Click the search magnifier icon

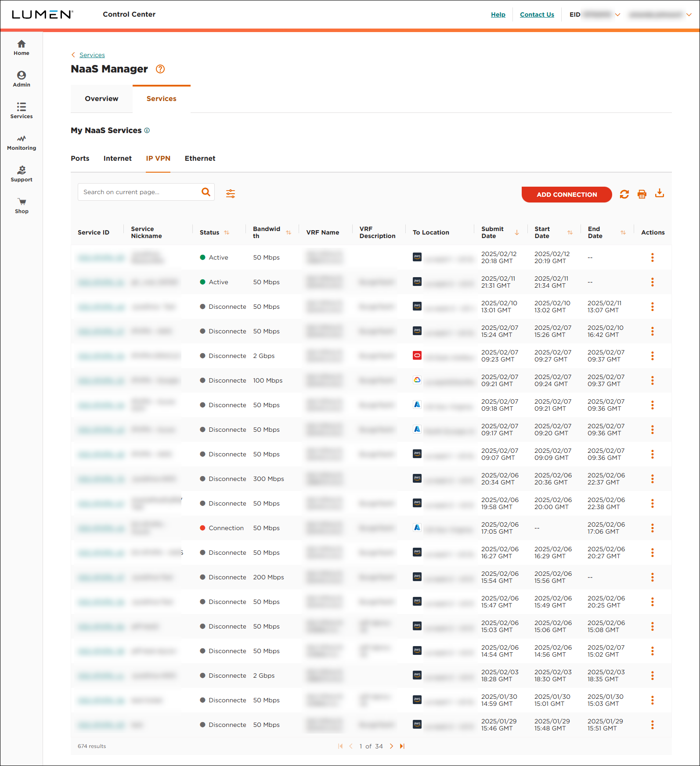206,192
